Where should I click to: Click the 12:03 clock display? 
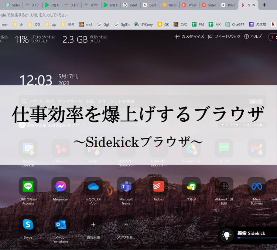coord(36,80)
